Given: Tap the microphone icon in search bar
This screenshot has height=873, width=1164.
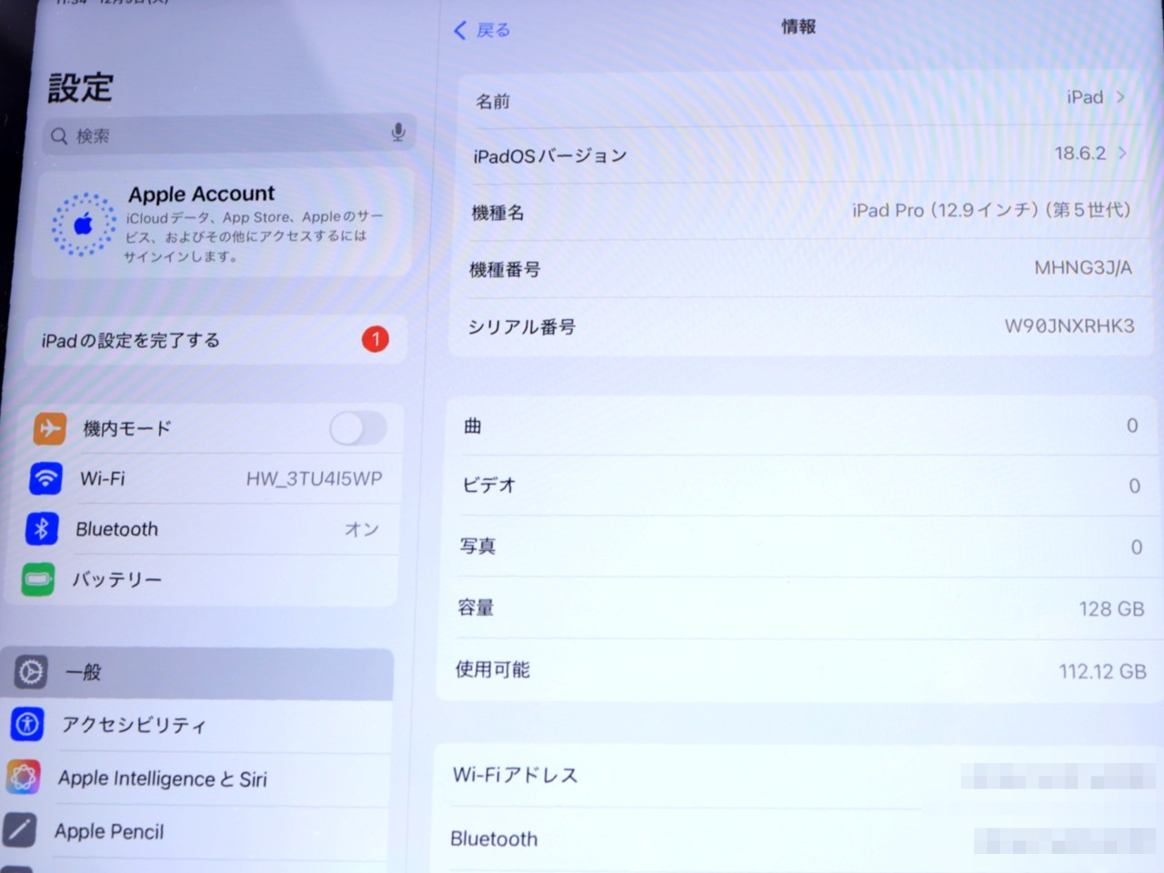Looking at the screenshot, I should [x=397, y=133].
